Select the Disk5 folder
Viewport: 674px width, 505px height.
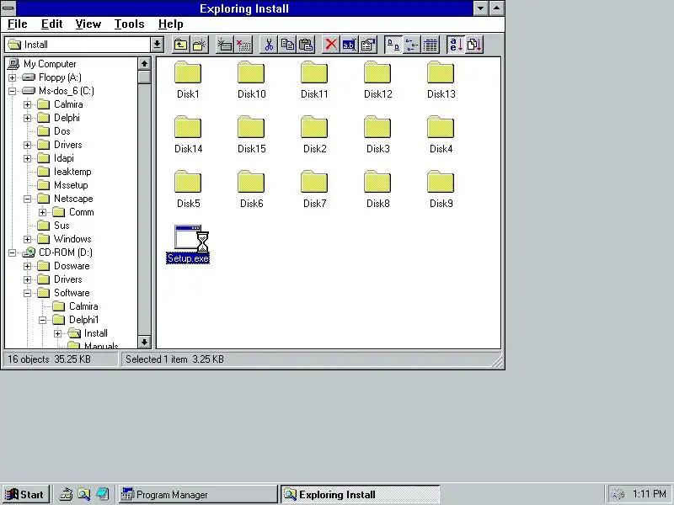tap(188, 189)
